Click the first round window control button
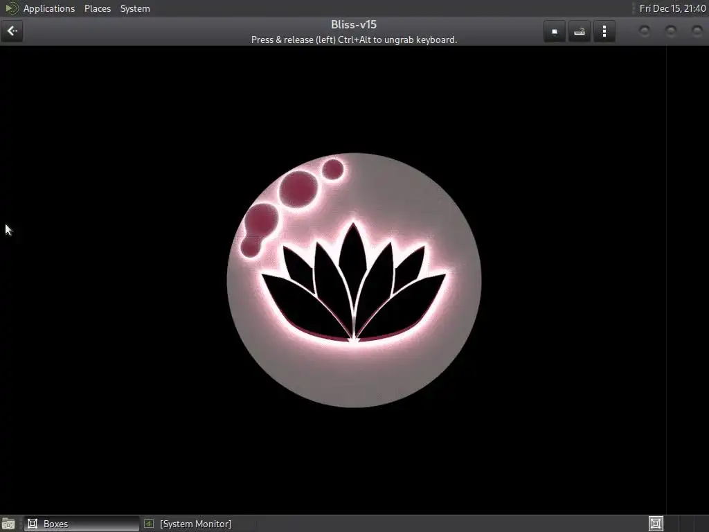The image size is (709, 532). tap(645, 31)
